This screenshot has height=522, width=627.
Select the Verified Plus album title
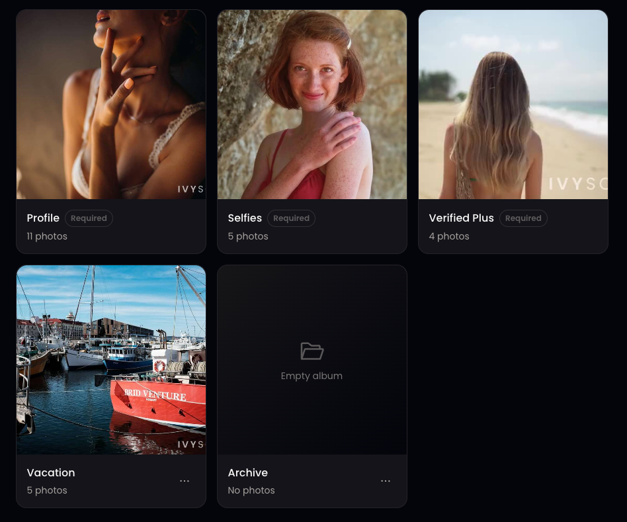[x=461, y=218]
